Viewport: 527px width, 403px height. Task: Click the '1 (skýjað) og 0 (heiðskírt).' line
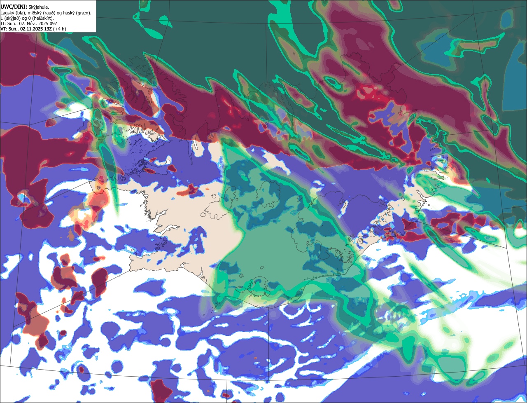pyautogui.click(x=27, y=18)
